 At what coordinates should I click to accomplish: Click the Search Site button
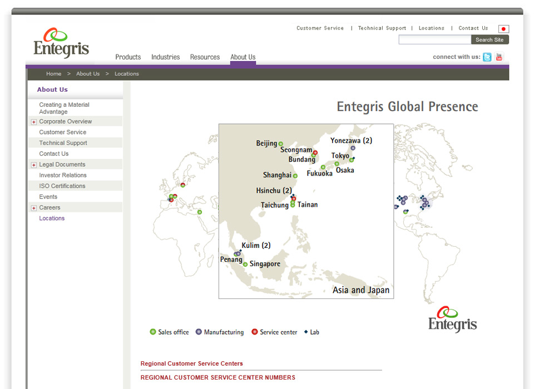click(x=489, y=40)
